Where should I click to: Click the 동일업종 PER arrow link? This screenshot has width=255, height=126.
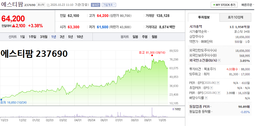[x=211, y=107]
